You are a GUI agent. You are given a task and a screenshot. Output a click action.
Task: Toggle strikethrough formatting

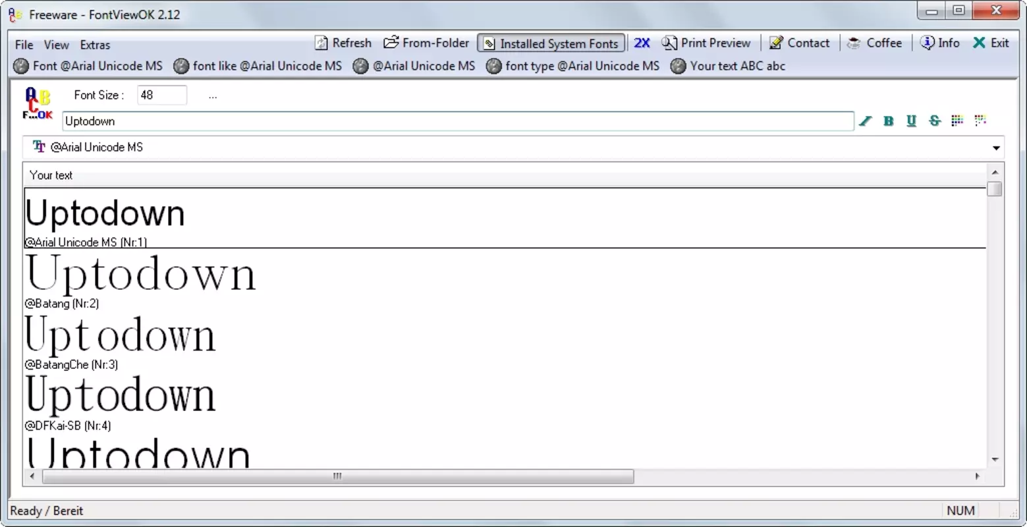934,121
